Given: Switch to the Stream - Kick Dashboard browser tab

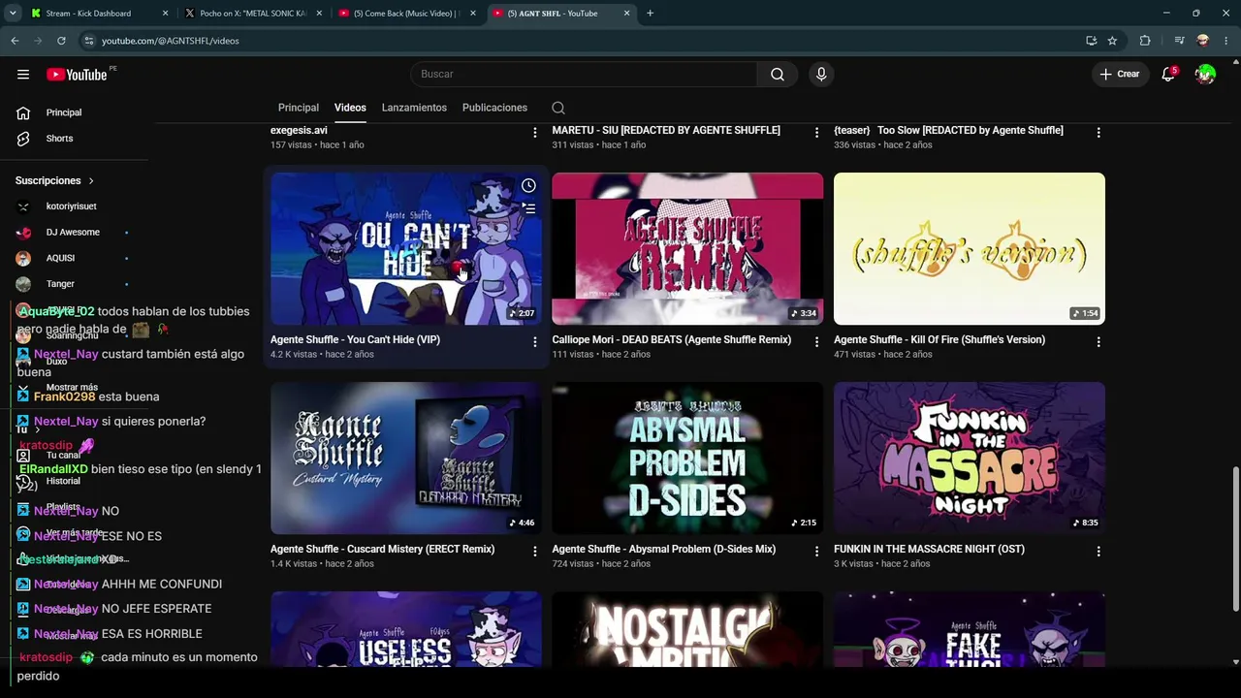Looking at the screenshot, I should coord(100,14).
